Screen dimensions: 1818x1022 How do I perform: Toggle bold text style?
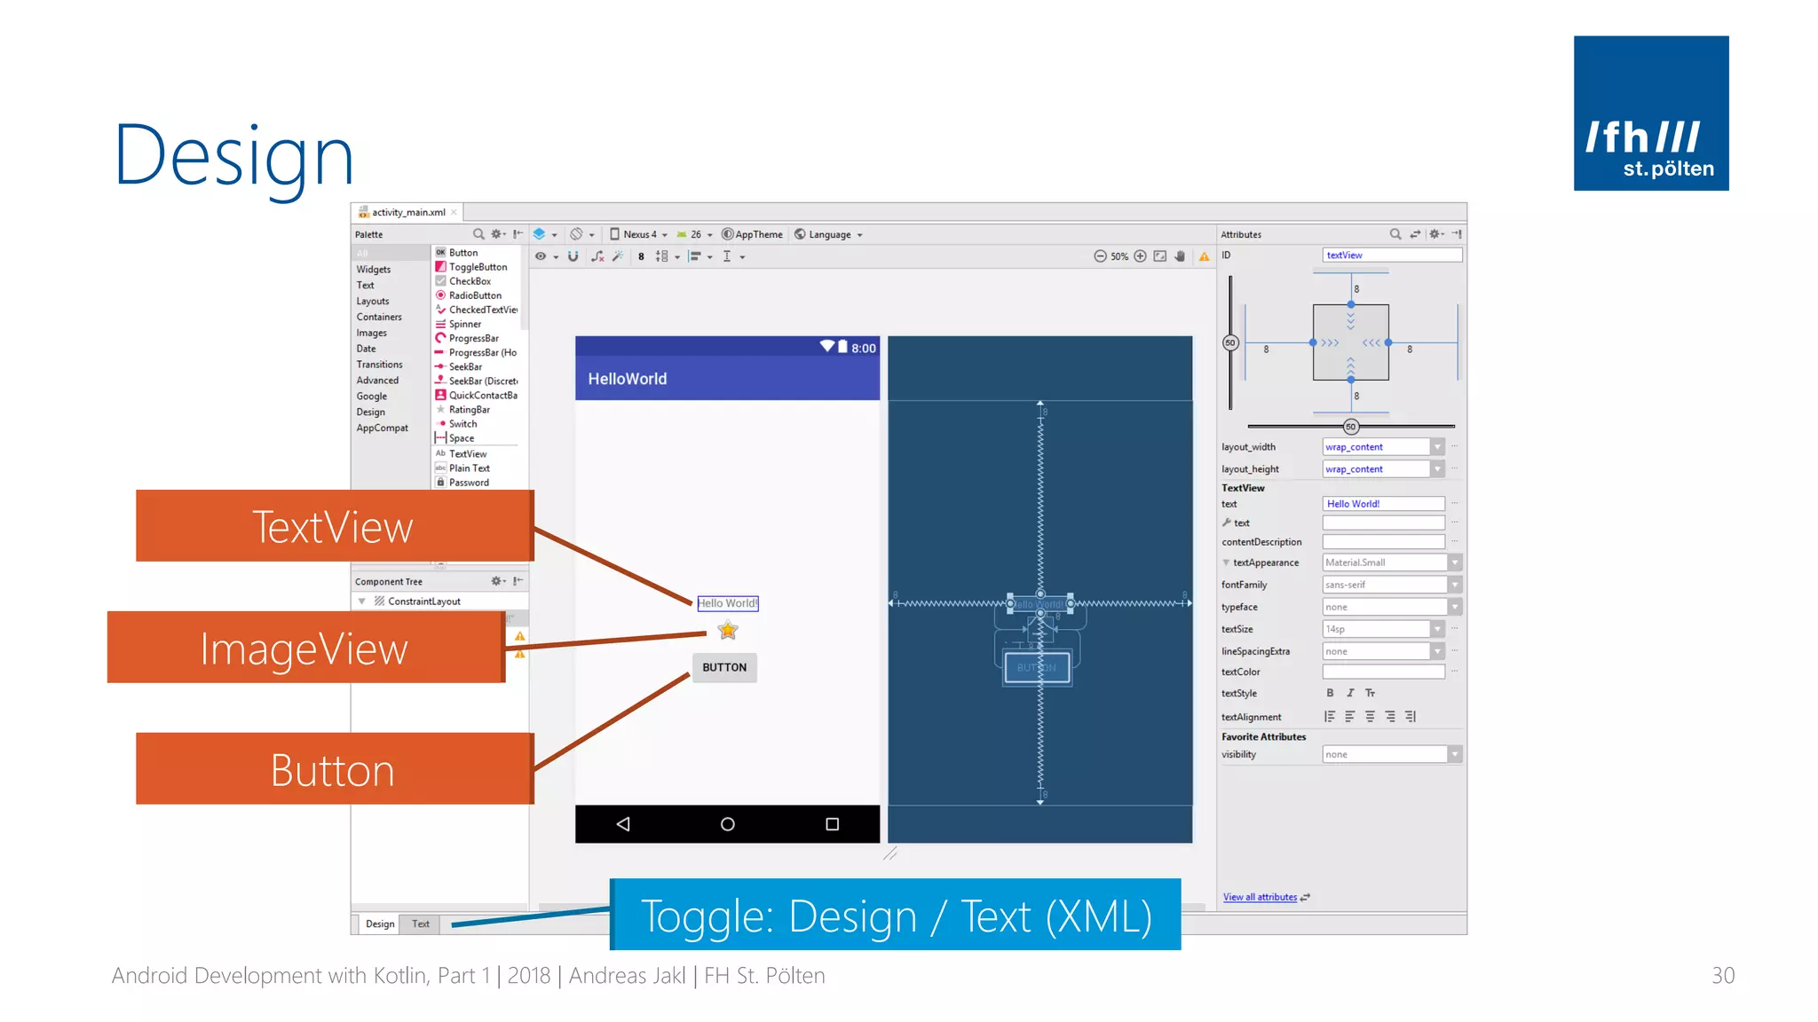tap(1330, 693)
